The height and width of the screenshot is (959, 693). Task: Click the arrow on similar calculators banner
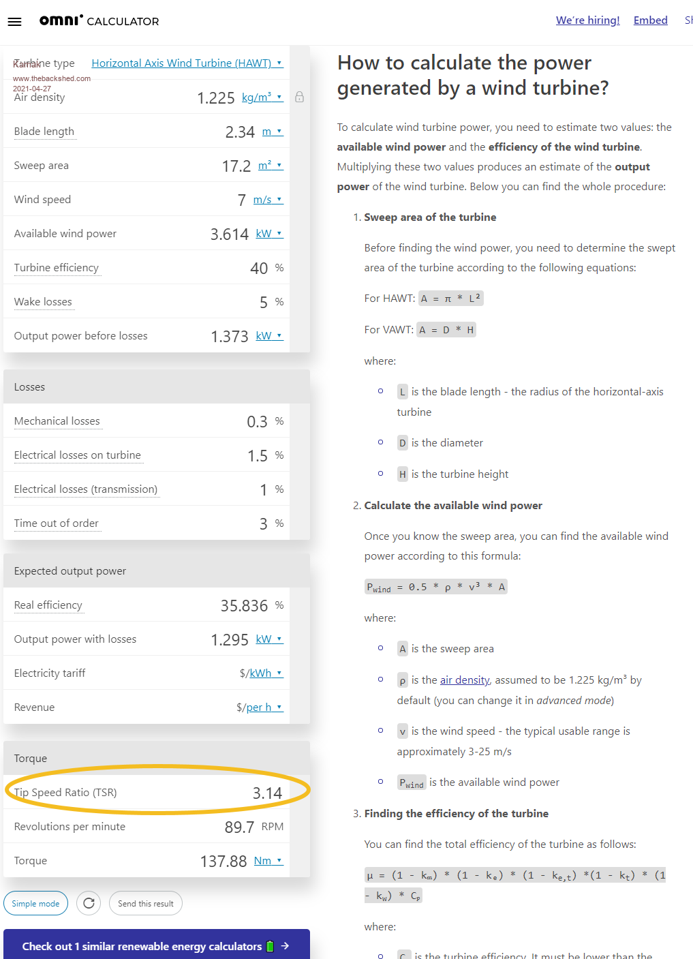point(286,946)
